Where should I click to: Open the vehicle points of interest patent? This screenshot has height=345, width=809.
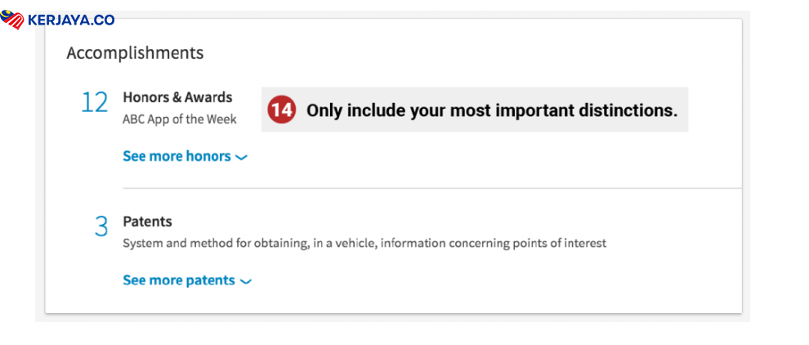pyautogui.click(x=364, y=243)
